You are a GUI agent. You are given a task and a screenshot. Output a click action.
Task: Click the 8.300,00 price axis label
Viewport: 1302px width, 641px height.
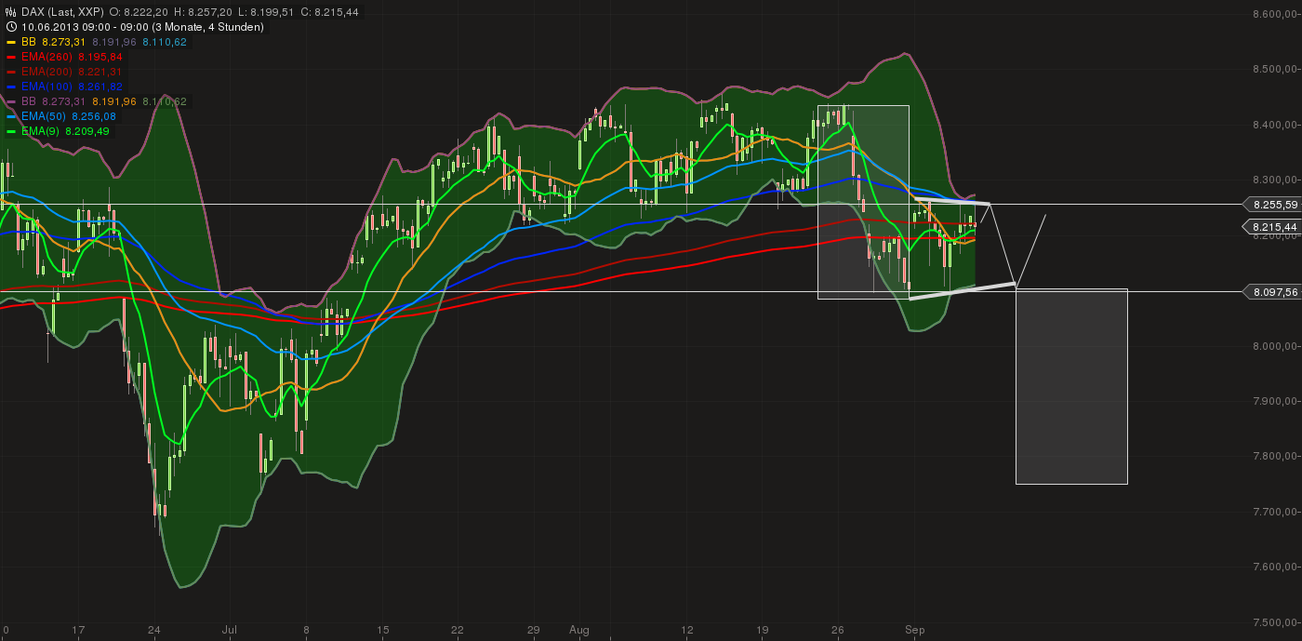point(1275,180)
